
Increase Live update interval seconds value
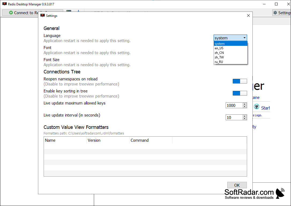coord(245,116)
